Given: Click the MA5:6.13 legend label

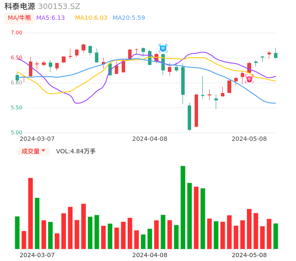Looking at the screenshot, I should (x=50, y=18).
